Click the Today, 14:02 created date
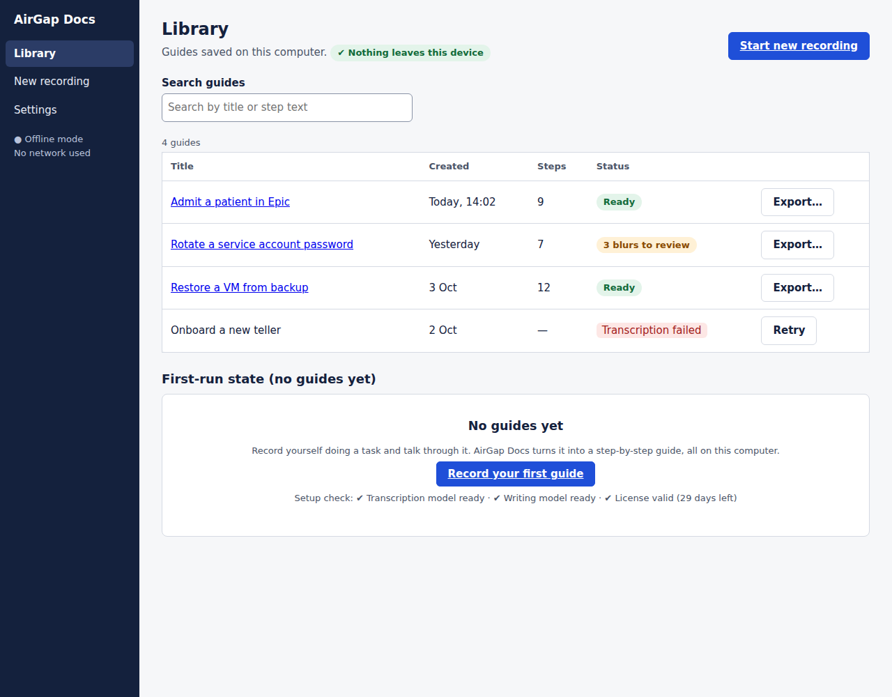Image resolution: width=892 pixels, height=697 pixels. [x=462, y=202]
